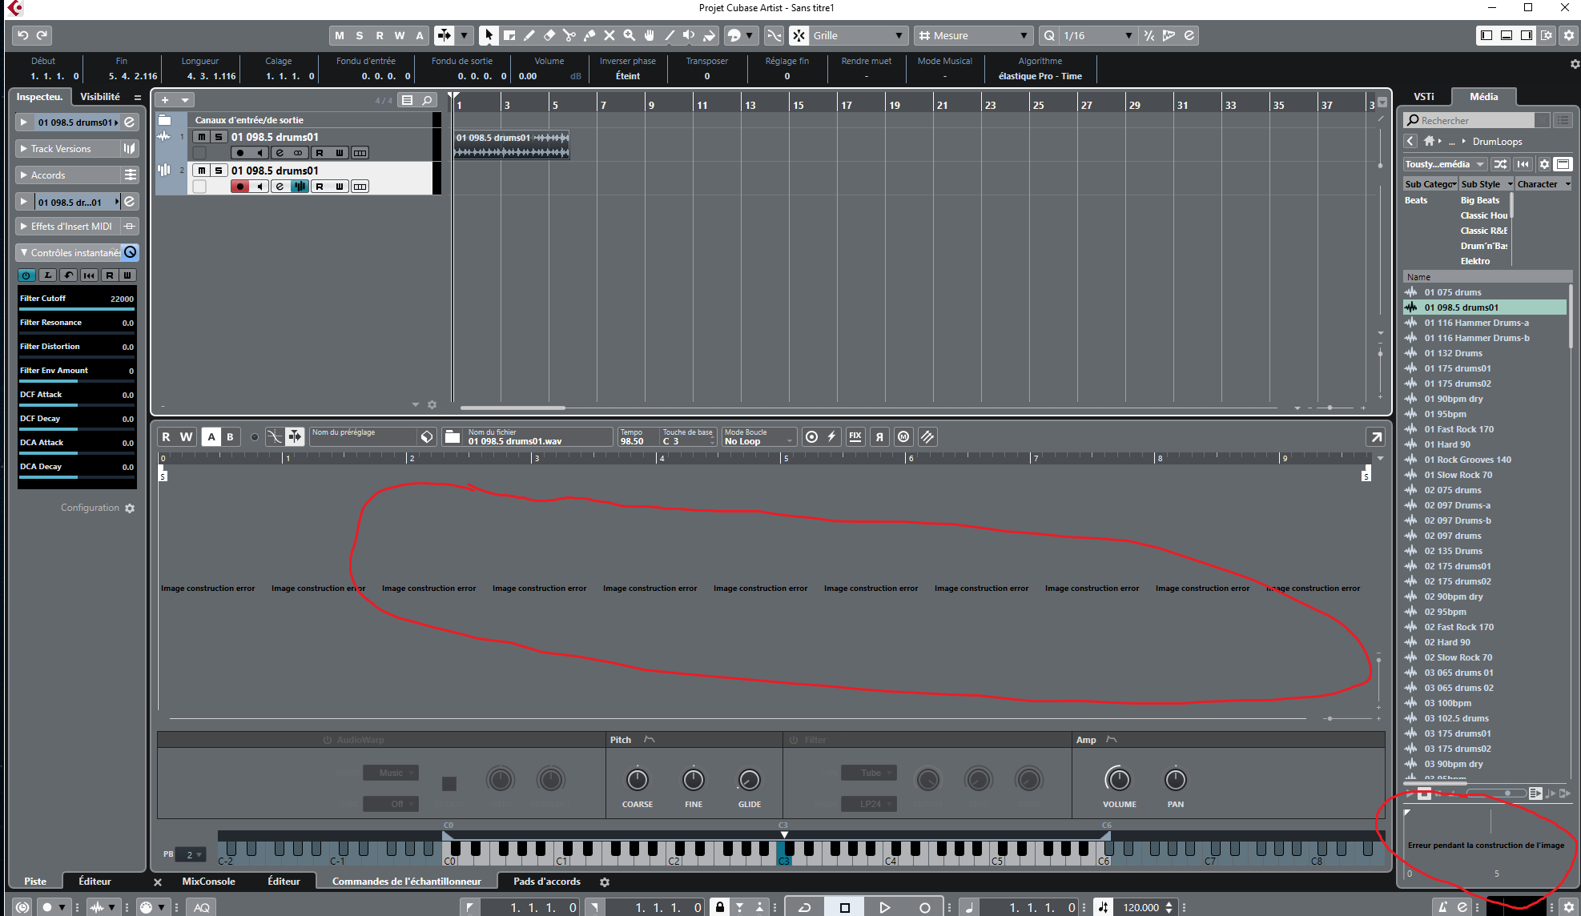The height and width of the screenshot is (916, 1581).
Task: Select the Commandes de l'échantillonneur tab
Action: 407,882
